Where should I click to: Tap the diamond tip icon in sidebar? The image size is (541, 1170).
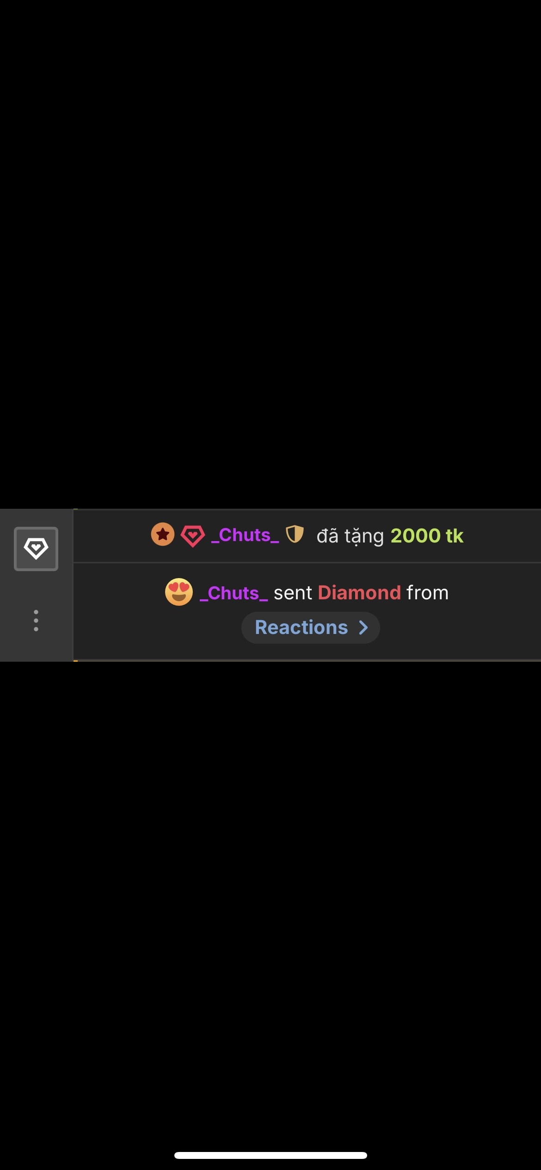36,548
